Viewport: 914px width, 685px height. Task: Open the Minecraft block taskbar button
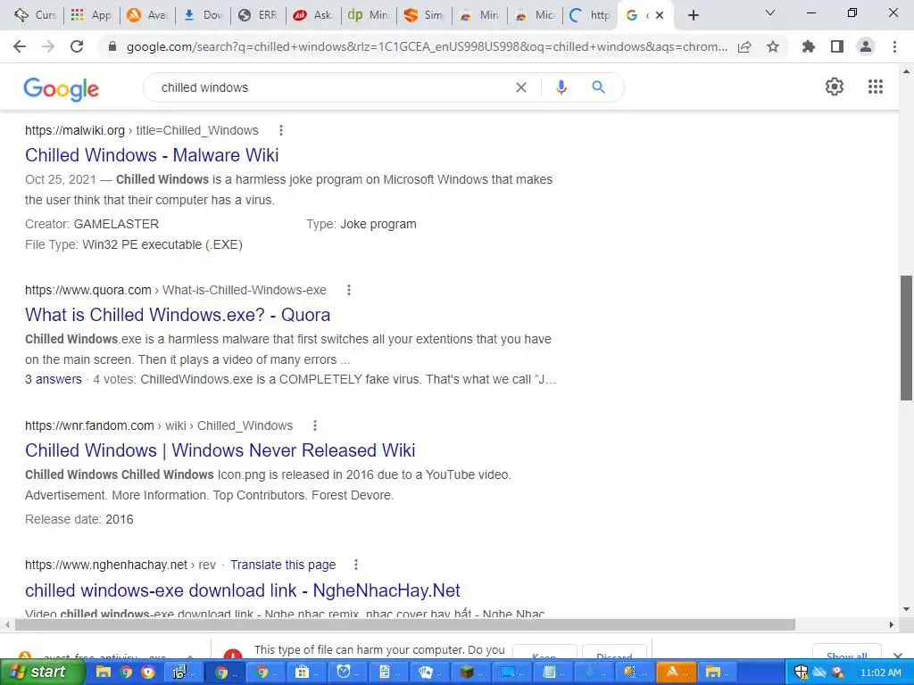(x=471, y=673)
